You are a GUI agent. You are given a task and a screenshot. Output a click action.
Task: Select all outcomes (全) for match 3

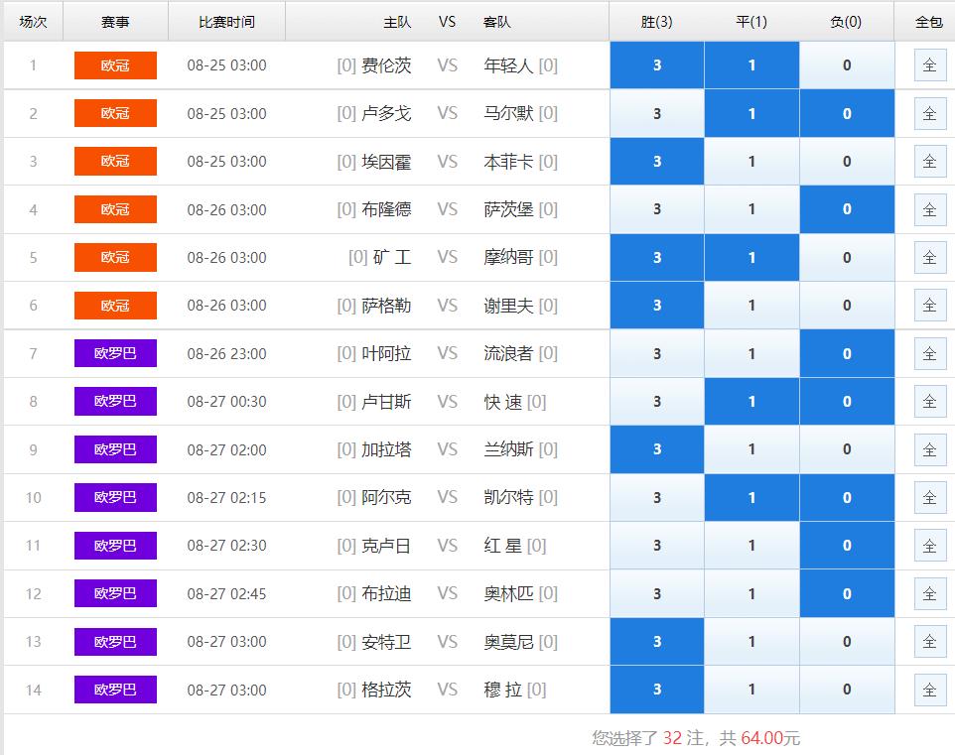click(929, 162)
